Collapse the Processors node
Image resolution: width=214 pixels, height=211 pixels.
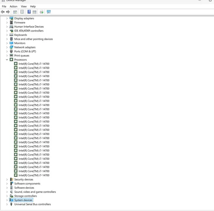click(7, 60)
